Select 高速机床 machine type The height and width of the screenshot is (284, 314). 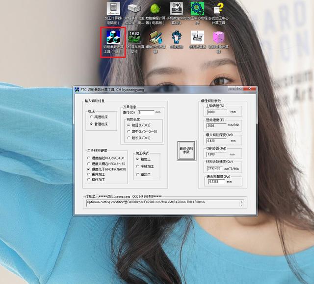pyautogui.click(x=91, y=118)
